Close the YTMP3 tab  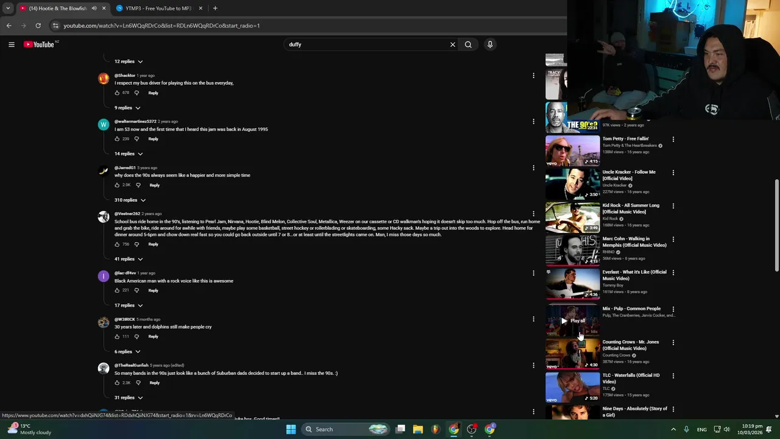(x=199, y=9)
